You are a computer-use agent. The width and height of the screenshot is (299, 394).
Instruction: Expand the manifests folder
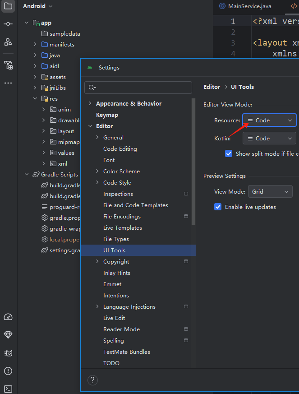point(35,45)
